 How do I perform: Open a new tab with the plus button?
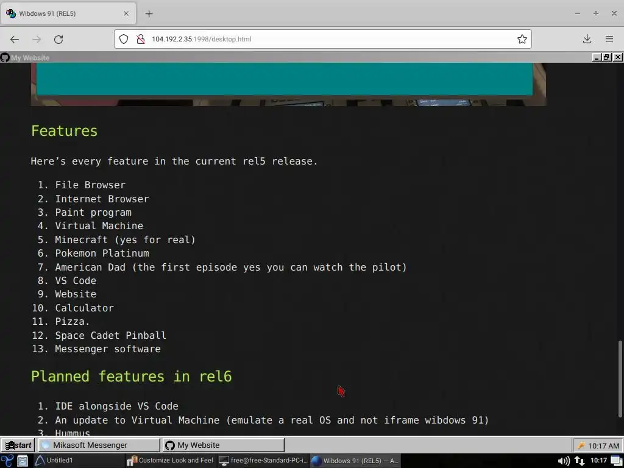149,13
